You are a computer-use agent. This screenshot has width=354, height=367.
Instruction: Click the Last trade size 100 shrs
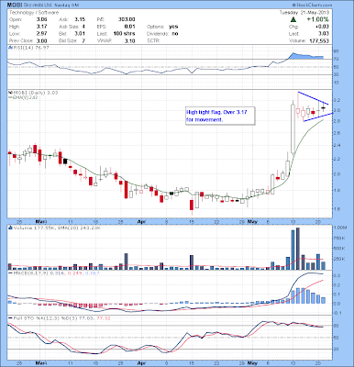click(124, 34)
